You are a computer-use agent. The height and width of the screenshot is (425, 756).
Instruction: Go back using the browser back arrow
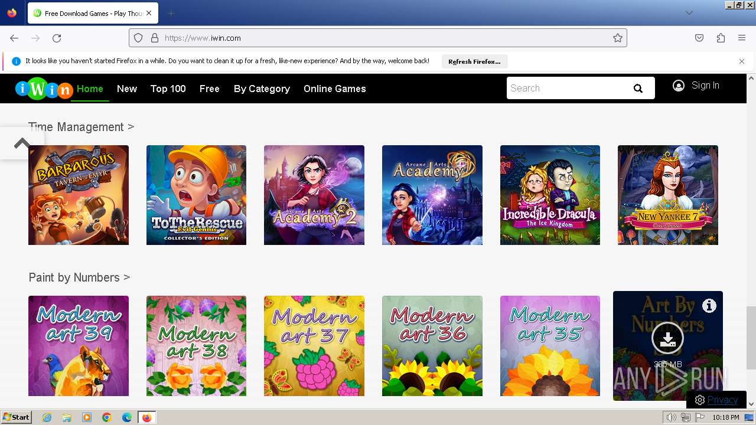pyautogui.click(x=14, y=38)
